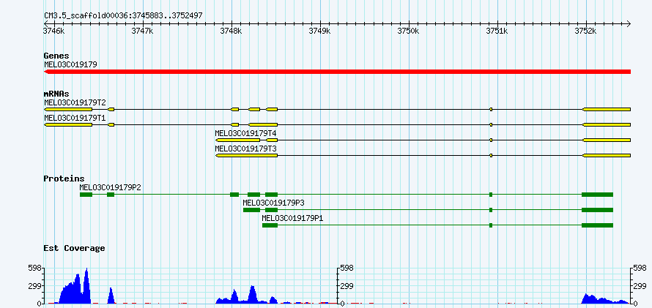Click the 3747k ruler tick label

pyautogui.click(x=143, y=31)
